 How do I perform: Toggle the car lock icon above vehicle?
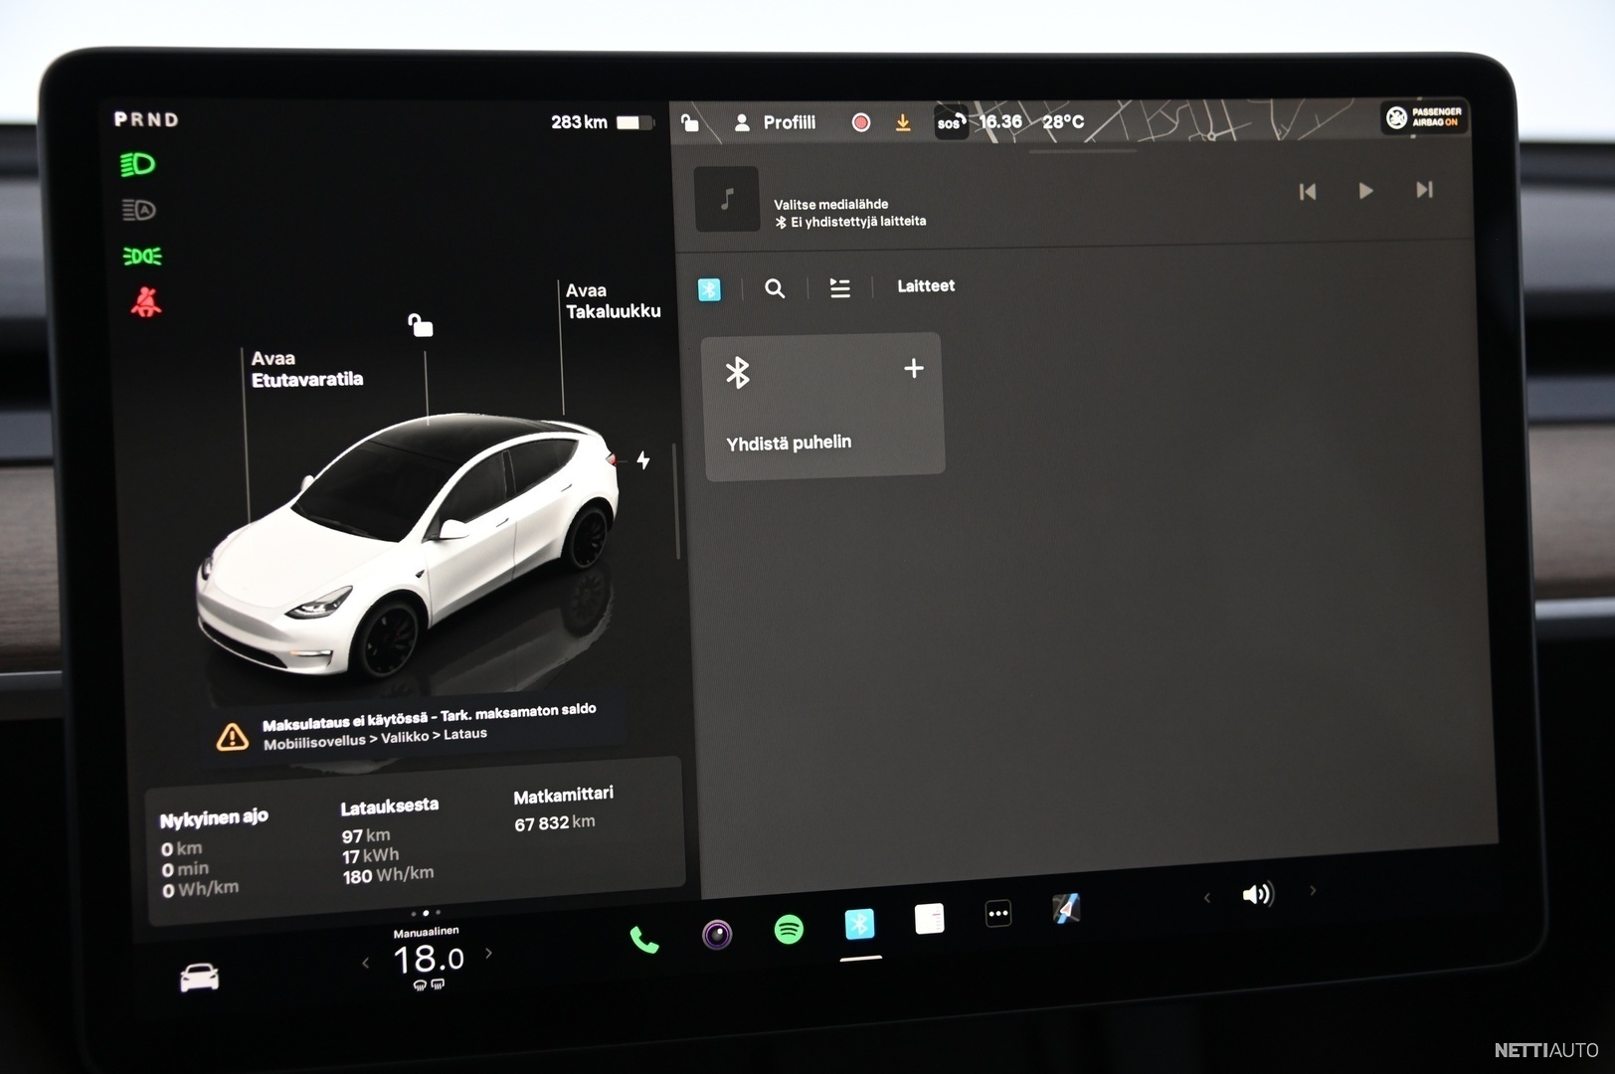(421, 325)
